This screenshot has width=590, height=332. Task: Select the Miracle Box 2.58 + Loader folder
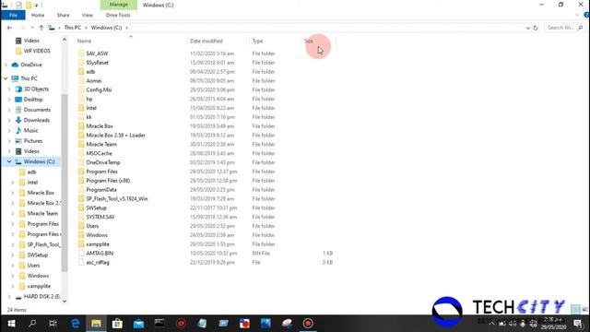tap(115, 136)
